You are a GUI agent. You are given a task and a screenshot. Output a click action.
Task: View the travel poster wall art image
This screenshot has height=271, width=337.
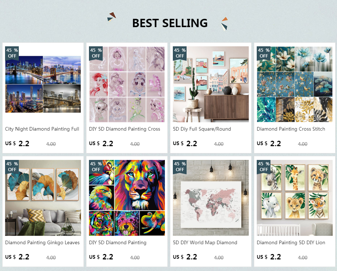[210, 84]
